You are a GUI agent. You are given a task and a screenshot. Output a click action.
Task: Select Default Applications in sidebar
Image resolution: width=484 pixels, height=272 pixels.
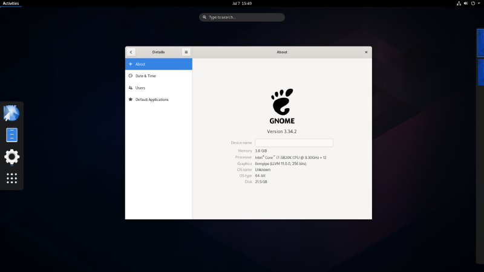pyautogui.click(x=159, y=99)
